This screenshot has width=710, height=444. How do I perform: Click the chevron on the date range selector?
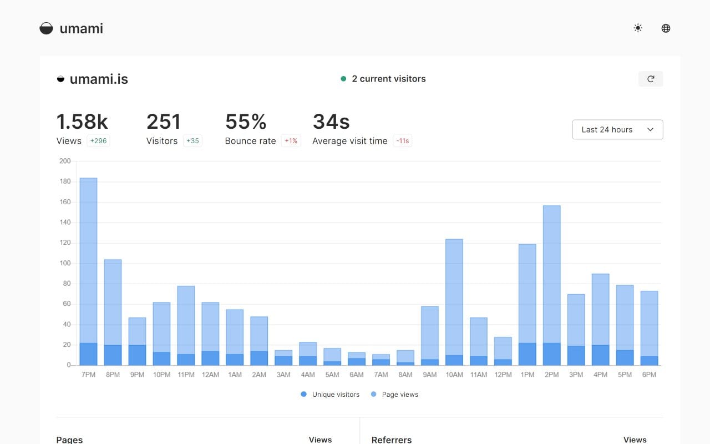coord(650,129)
